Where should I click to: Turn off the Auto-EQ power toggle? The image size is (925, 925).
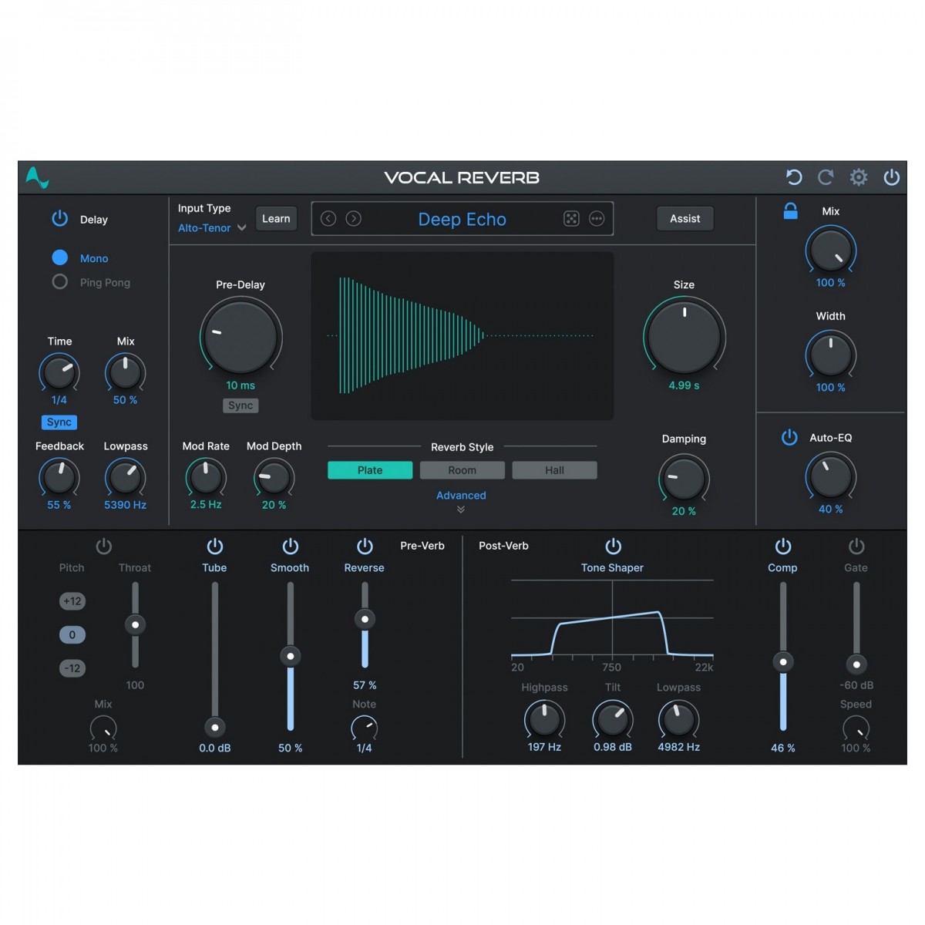[x=789, y=438]
